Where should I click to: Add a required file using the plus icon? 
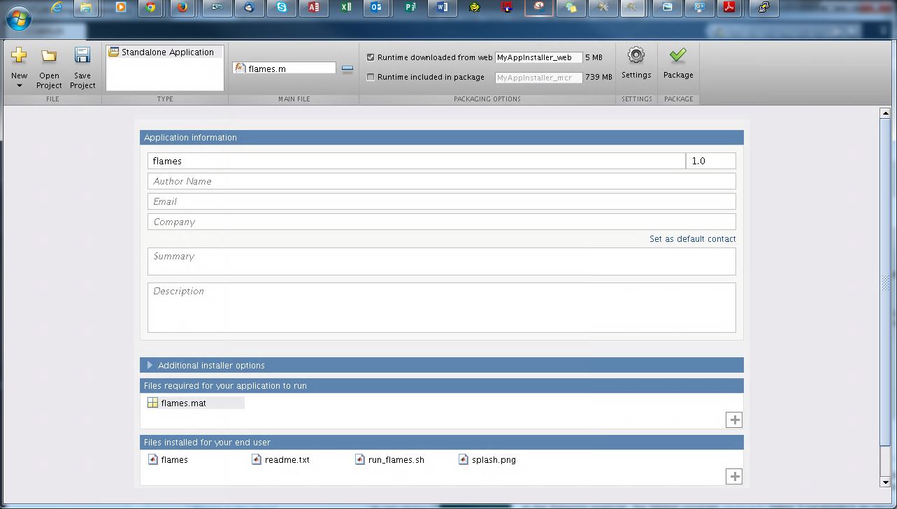pos(734,420)
